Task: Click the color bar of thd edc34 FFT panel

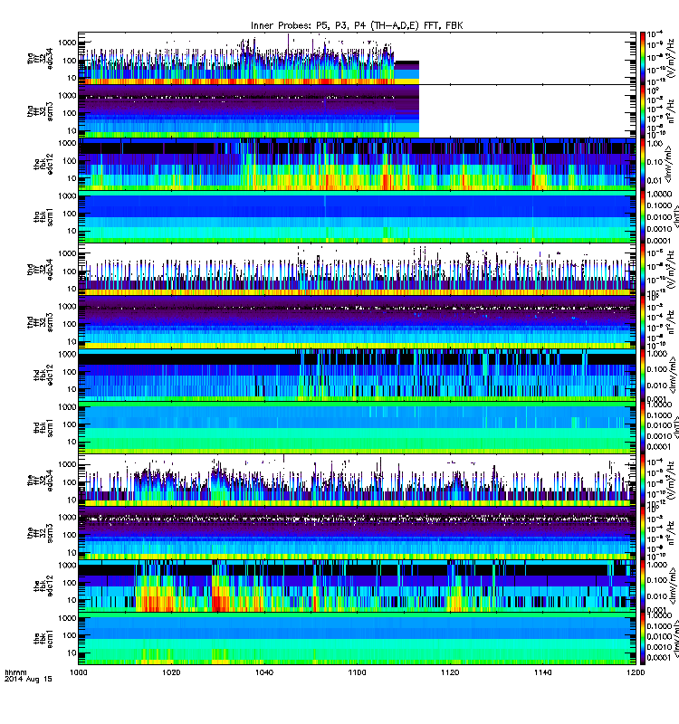Action: point(643,270)
